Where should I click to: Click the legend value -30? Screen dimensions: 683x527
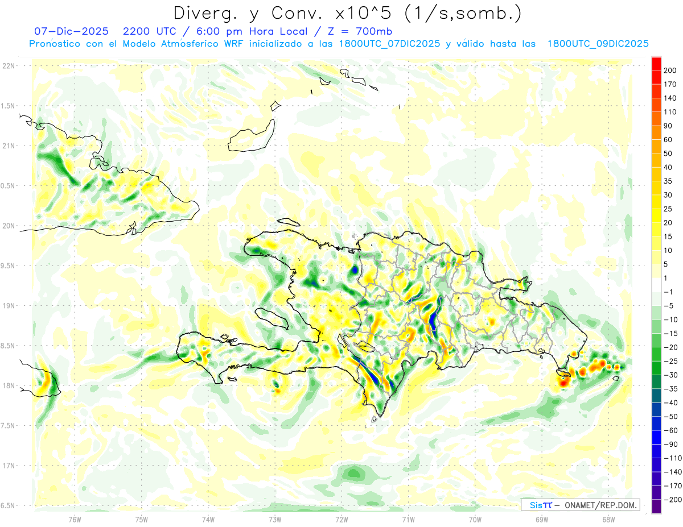[672, 375]
